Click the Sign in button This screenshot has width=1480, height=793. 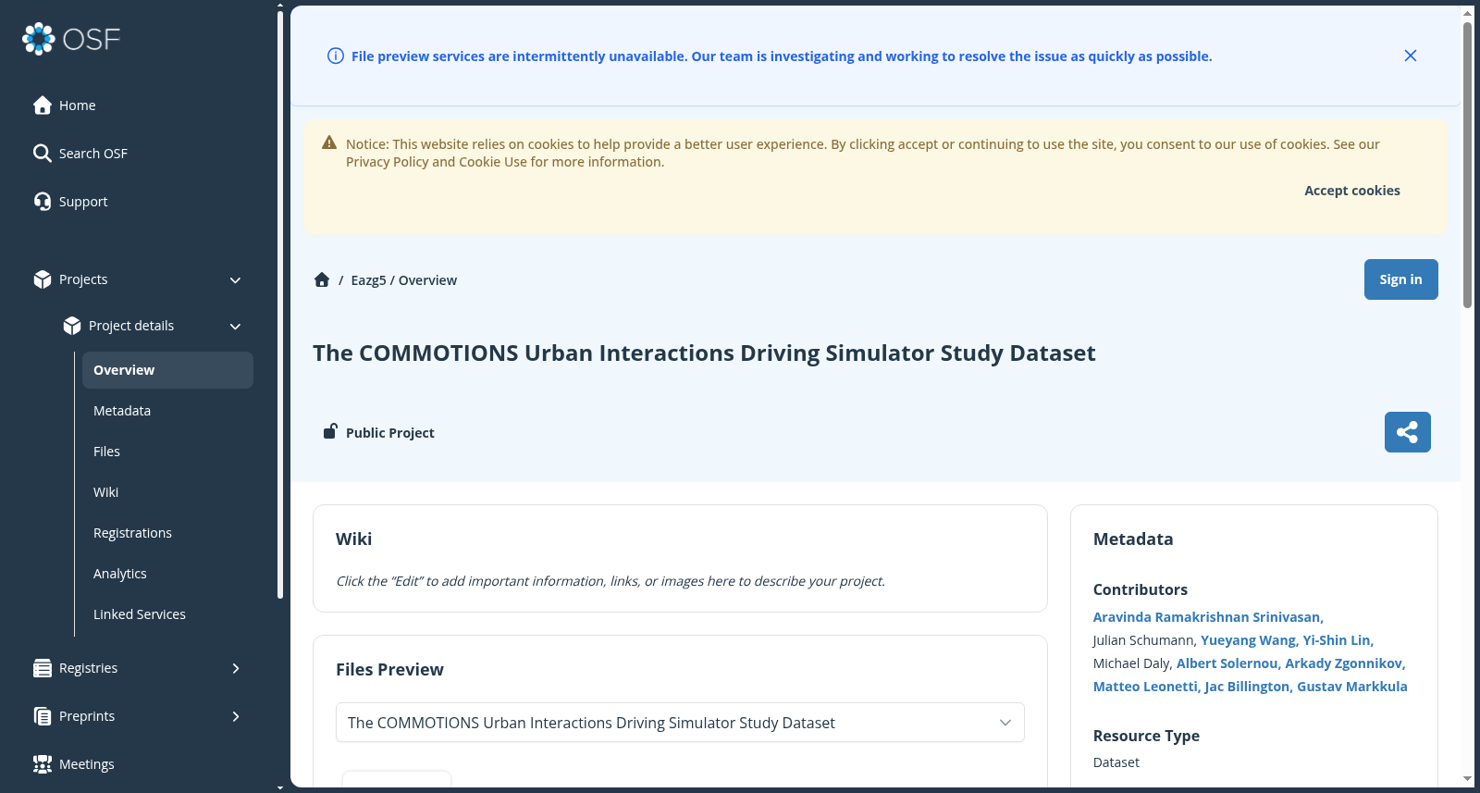(1400, 279)
